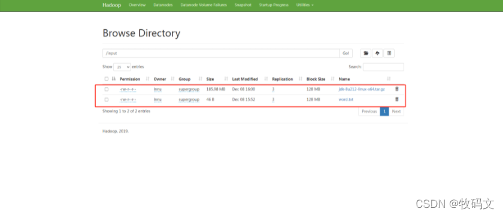This screenshot has width=503, height=215.
Task: Sort by Permission column header
Action: click(130, 79)
